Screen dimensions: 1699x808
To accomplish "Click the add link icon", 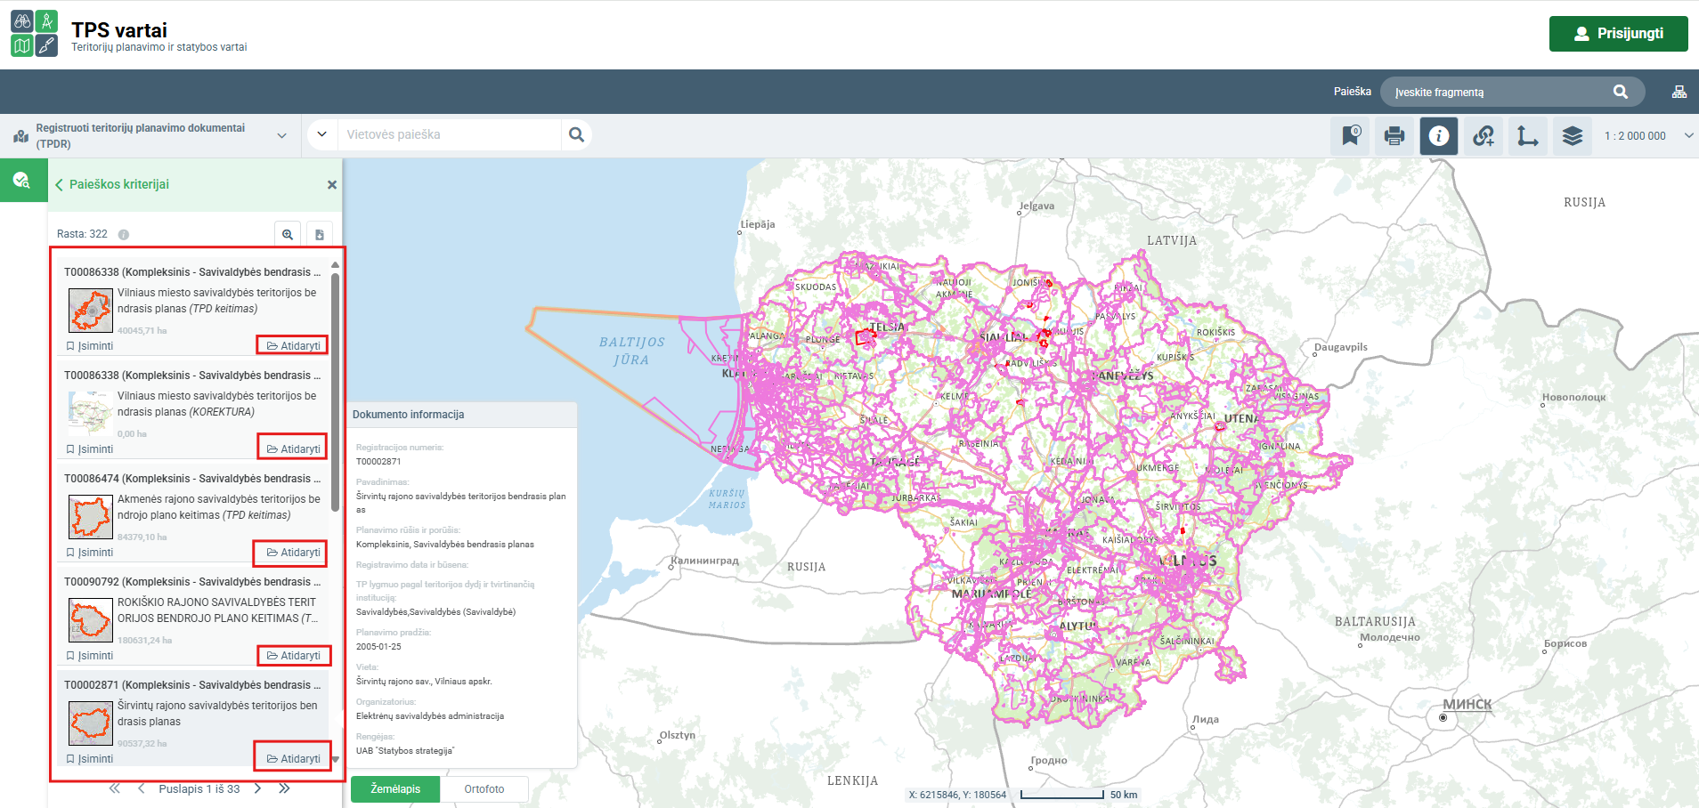I will [x=1484, y=136].
